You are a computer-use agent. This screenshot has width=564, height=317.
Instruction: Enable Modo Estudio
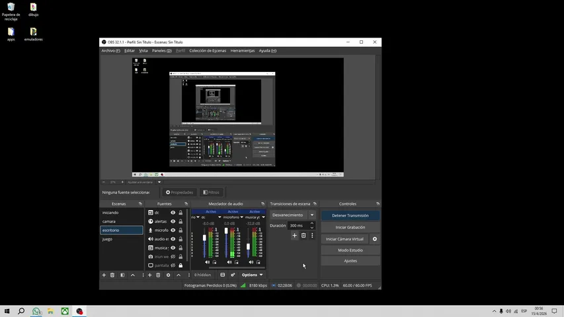(x=350, y=250)
